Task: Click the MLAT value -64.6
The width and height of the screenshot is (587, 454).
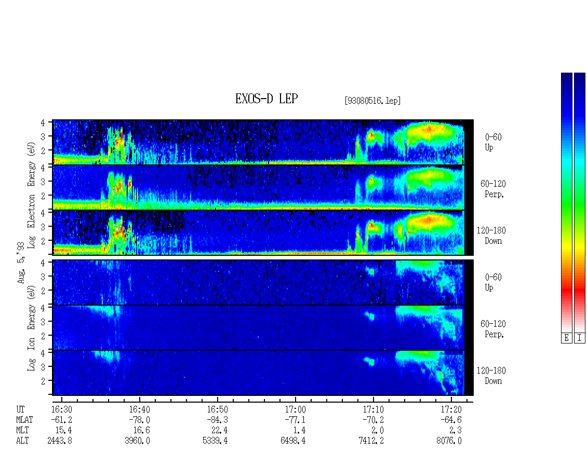Action: click(x=451, y=420)
